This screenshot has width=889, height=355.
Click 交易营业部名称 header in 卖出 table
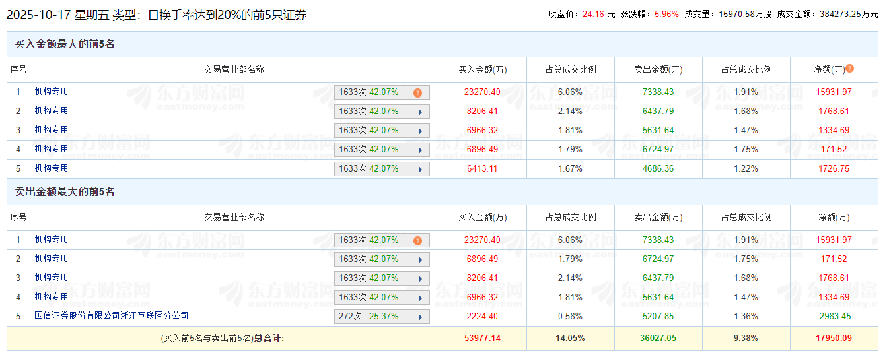point(234,218)
